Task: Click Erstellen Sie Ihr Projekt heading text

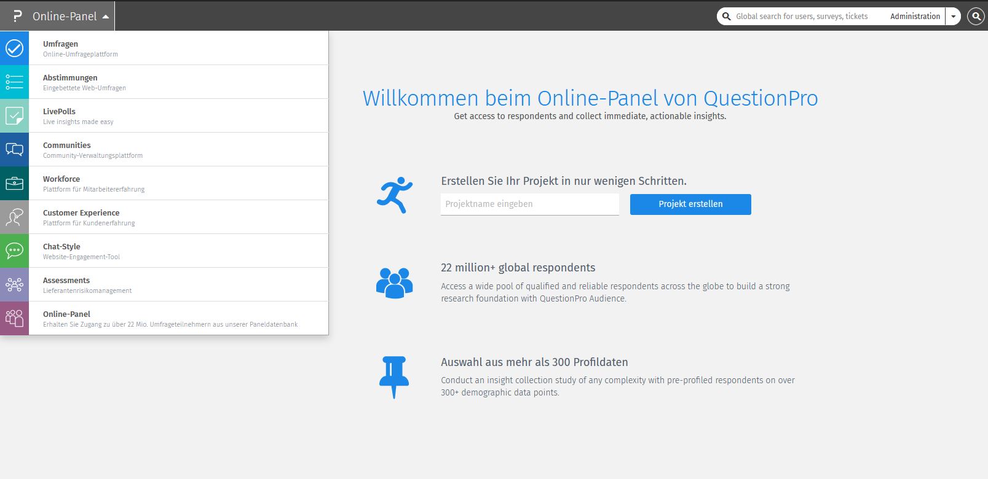Action: [x=564, y=181]
